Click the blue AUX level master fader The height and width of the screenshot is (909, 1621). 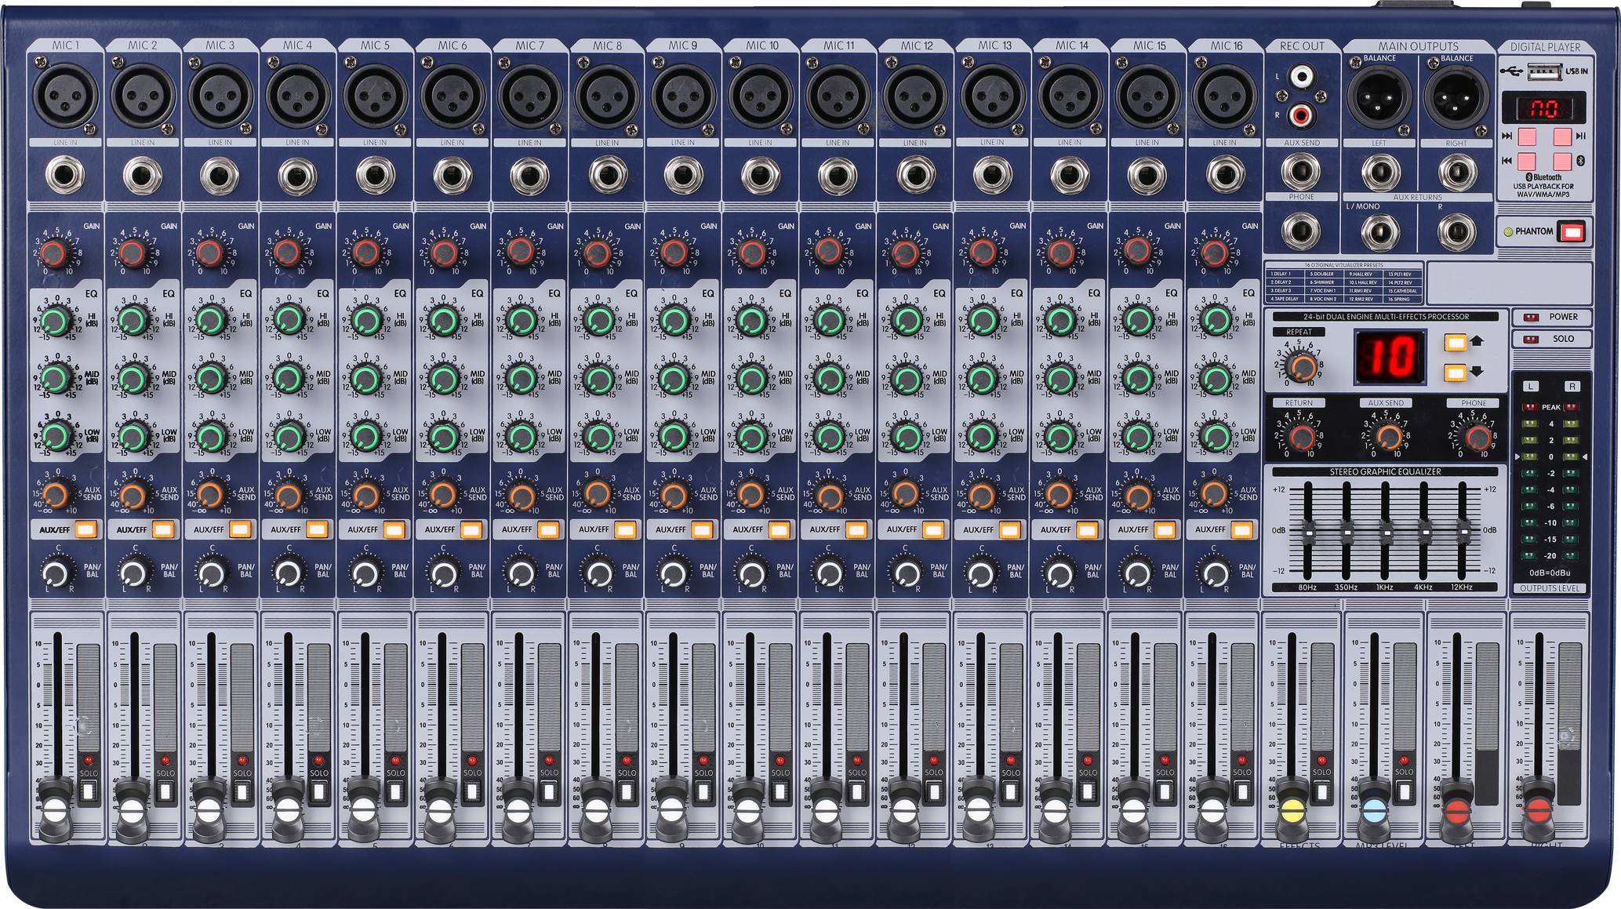click(x=1374, y=809)
